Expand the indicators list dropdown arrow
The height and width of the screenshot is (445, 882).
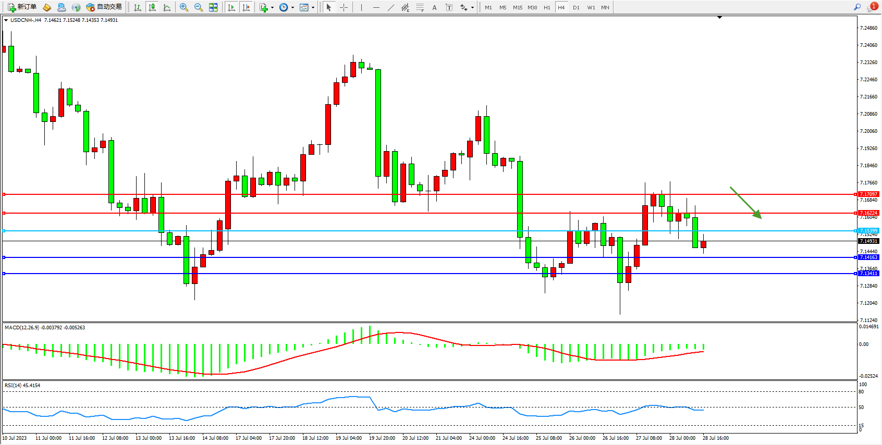pyautogui.click(x=272, y=7)
